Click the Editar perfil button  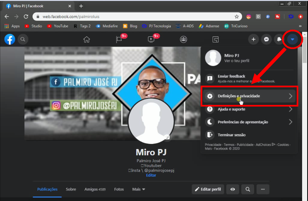click(x=208, y=189)
